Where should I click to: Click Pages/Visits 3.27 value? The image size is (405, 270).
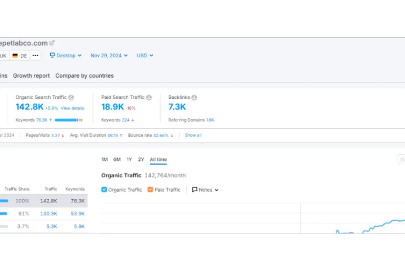[x=56, y=136]
